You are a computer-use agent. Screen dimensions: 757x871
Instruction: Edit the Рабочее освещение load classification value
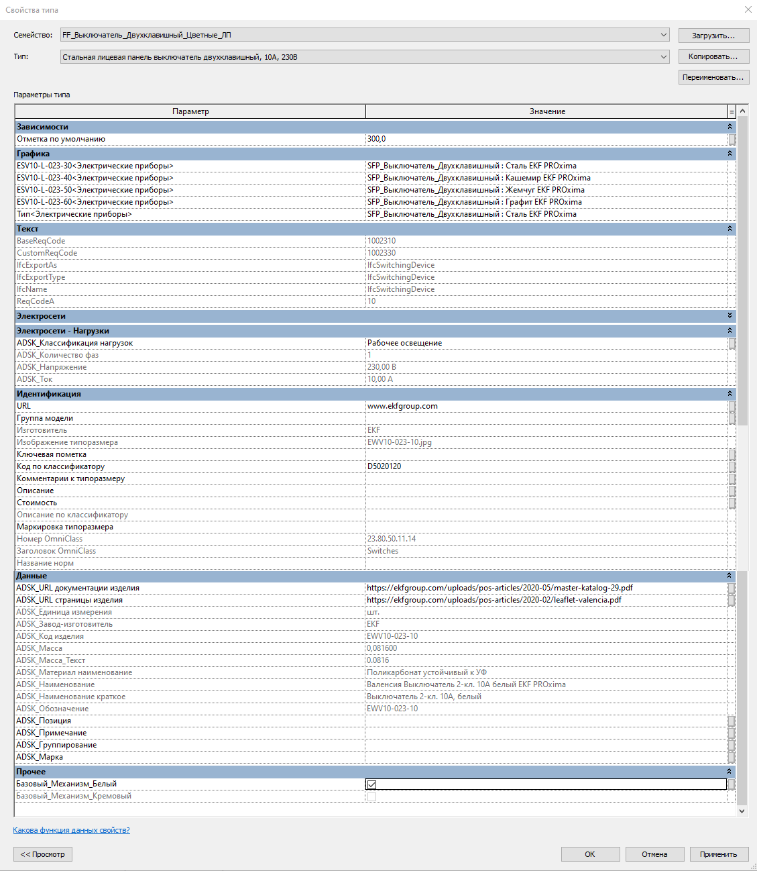click(x=546, y=343)
